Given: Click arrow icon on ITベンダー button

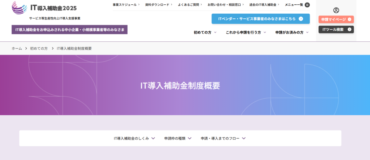Looking at the screenshot, I should click(301, 19).
